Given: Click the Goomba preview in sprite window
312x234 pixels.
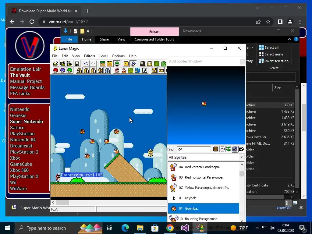Looking at the screenshot, I should pyautogui.click(x=204, y=104).
